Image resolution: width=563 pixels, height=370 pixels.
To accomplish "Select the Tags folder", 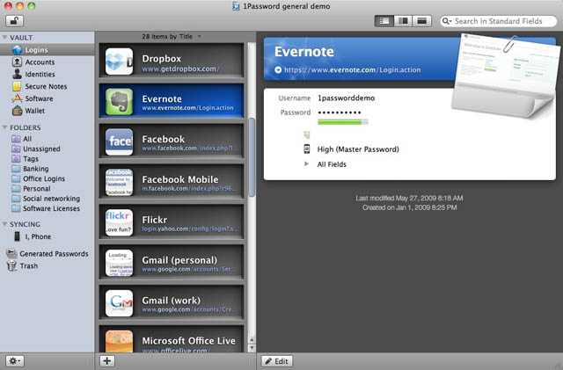I will pyautogui.click(x=47, y=158).
